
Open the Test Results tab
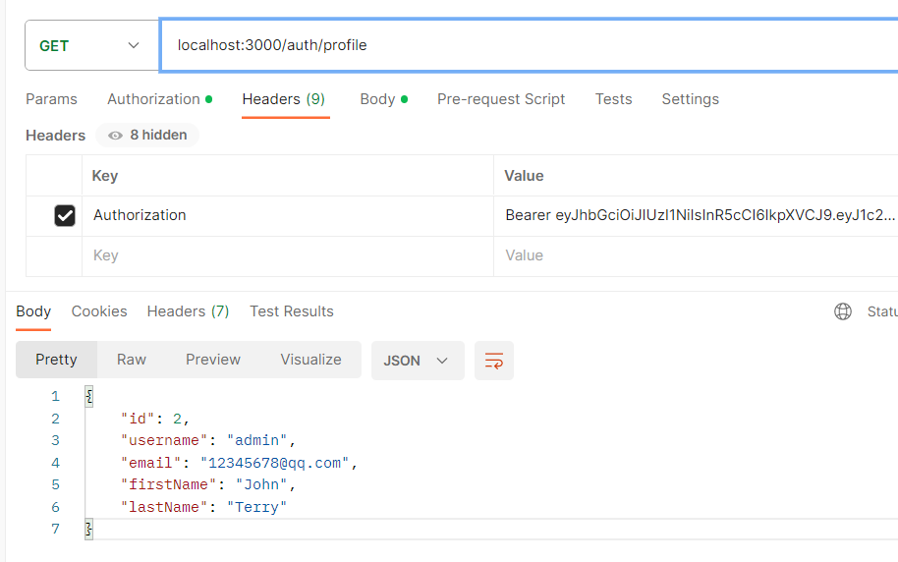tap(292, 311)
